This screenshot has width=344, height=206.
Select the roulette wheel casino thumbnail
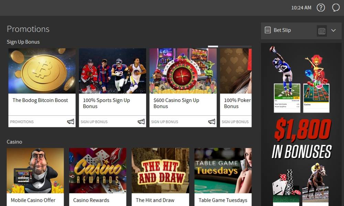(183, 71)
